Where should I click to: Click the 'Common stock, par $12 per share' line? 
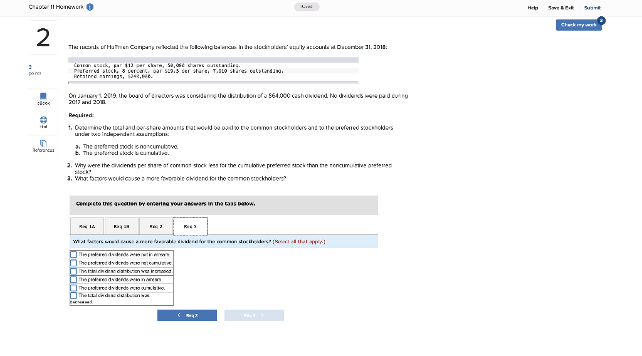coord(157,65)
